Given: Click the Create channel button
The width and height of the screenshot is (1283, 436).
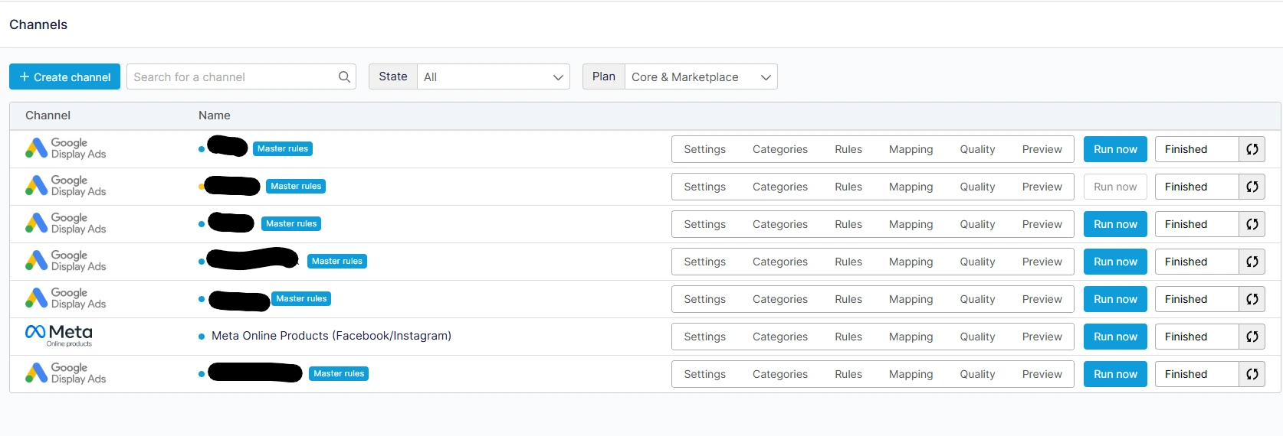Looking at the screenshot, I should coord(65,76).
